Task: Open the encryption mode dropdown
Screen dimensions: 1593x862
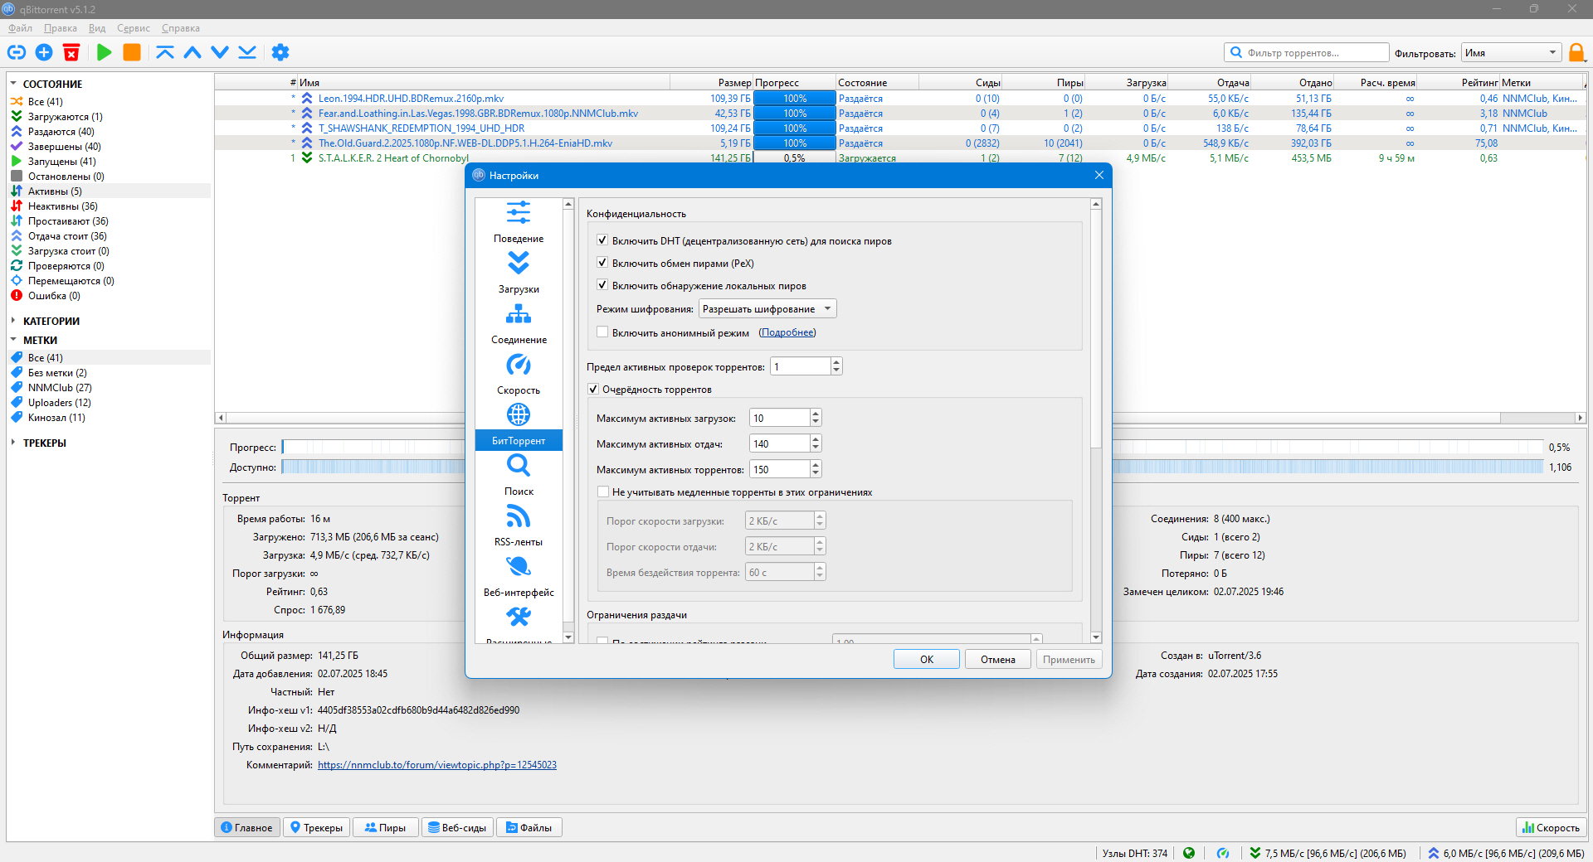Action: [767, 309]
